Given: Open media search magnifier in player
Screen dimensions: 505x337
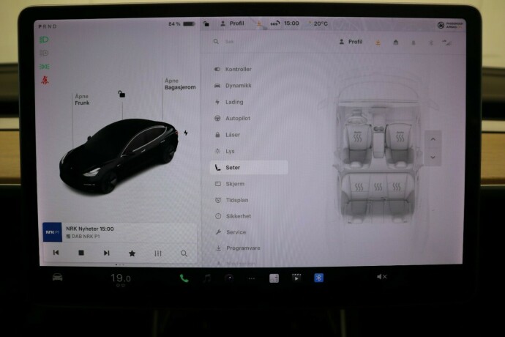Looking at the screenshot, I should (x=184, y=253).
